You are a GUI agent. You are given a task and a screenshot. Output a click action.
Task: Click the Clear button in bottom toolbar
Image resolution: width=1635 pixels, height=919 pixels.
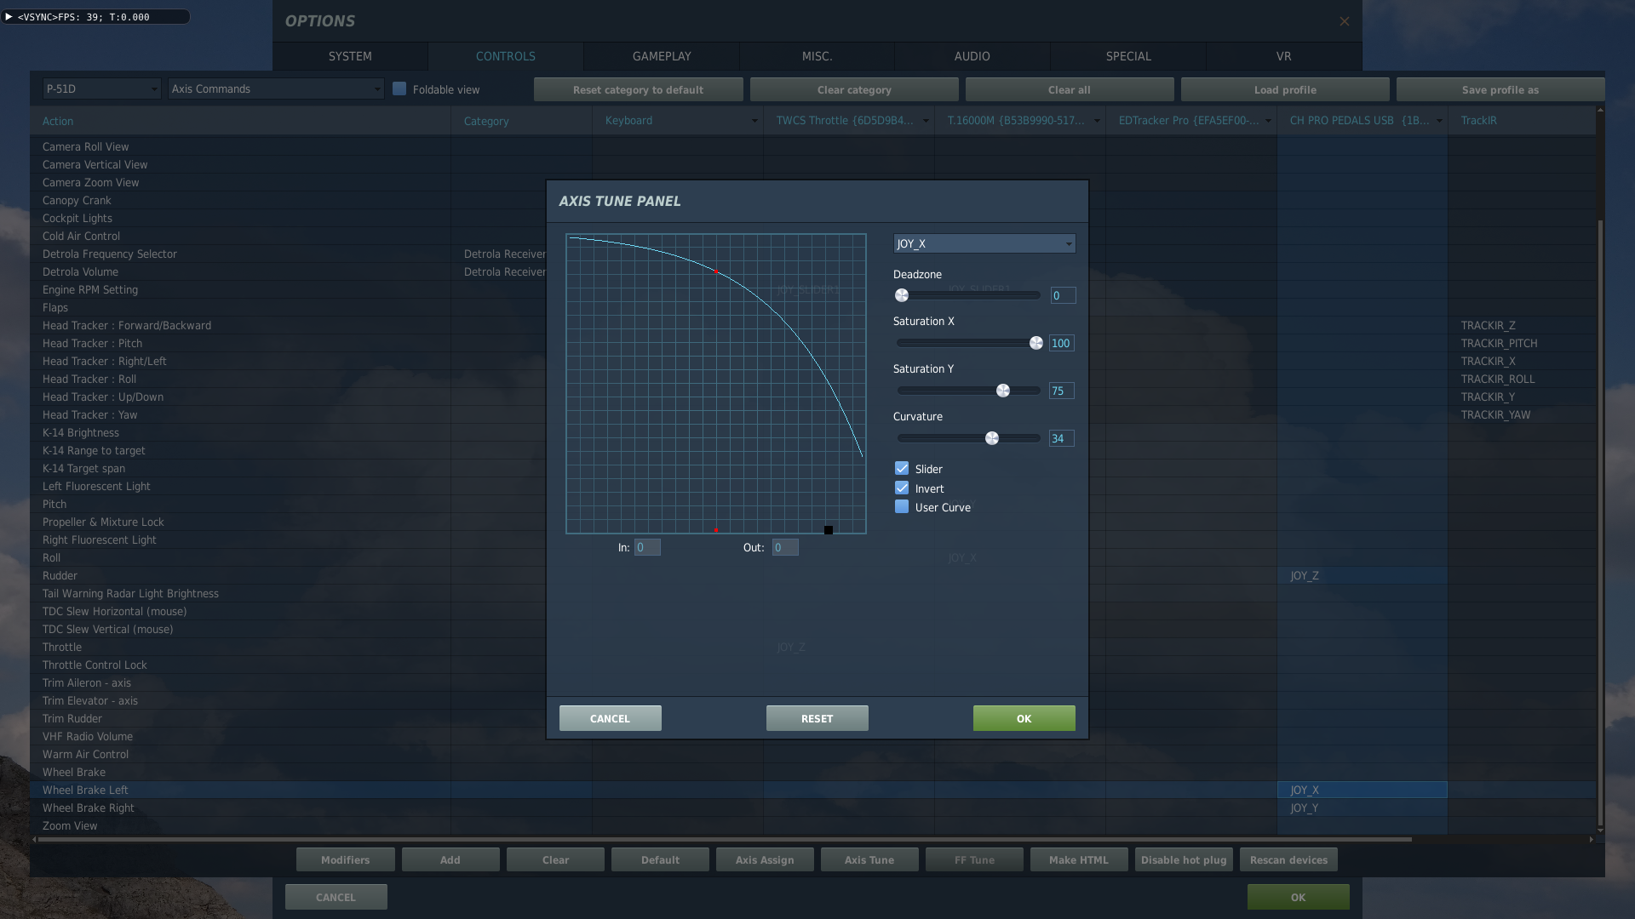tap(556, 859)
